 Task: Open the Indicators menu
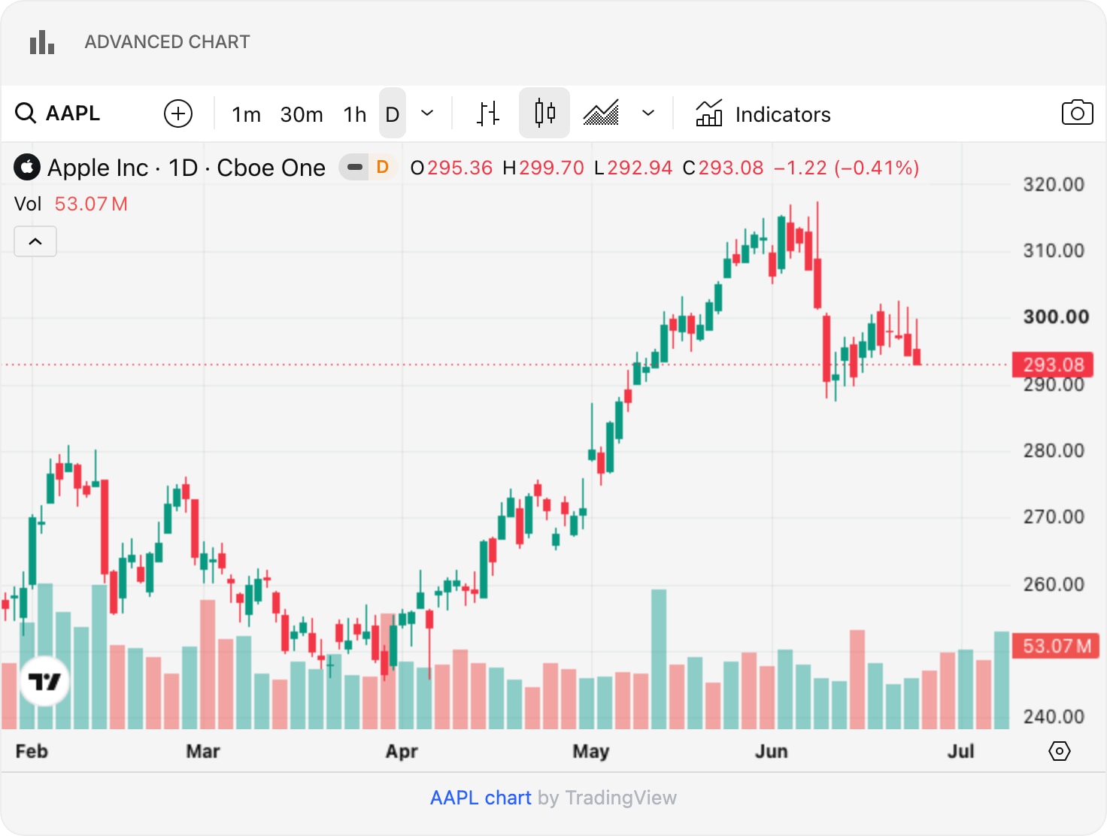tap(763, 114)
